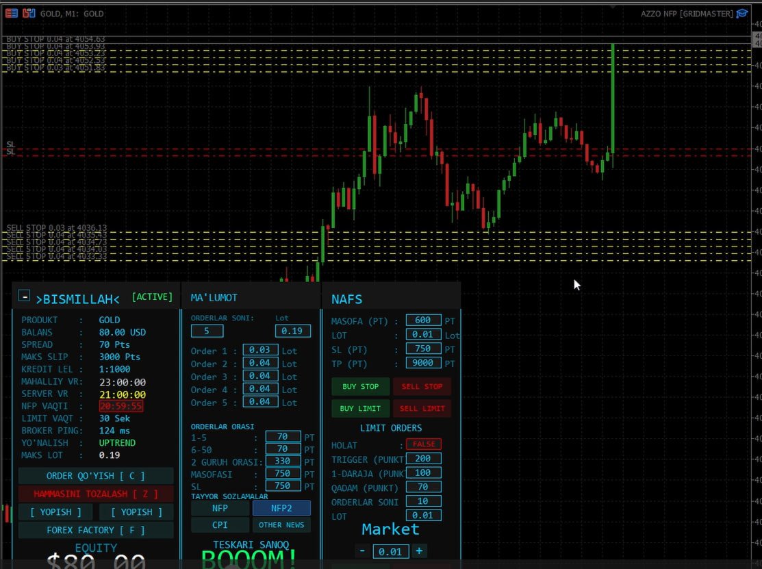The height and width of the screenshot is (569, 762).
Task: Click the SELL LIMIT button
Action: click(x=422, y=409)
